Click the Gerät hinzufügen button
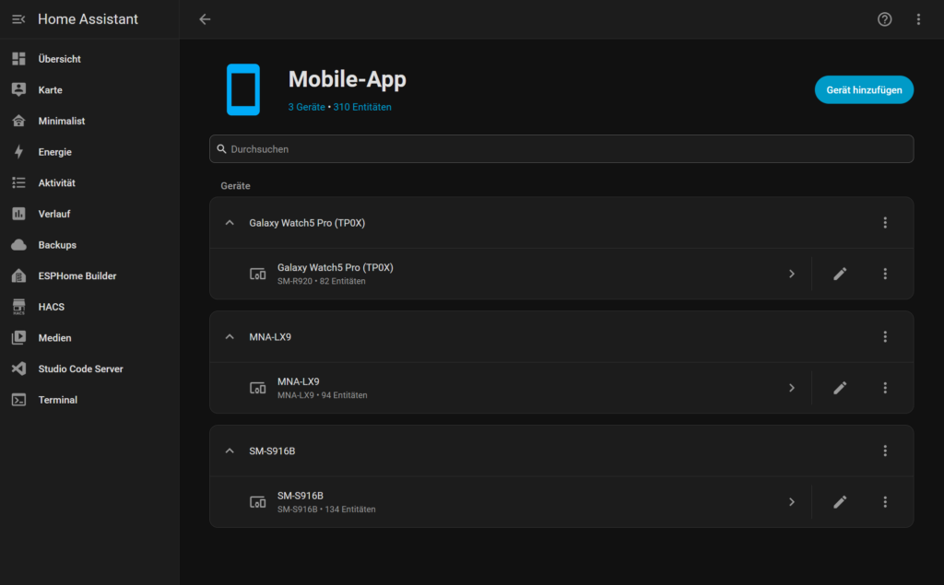The width and height of the screenshot is (944, 585). [864, 89]
